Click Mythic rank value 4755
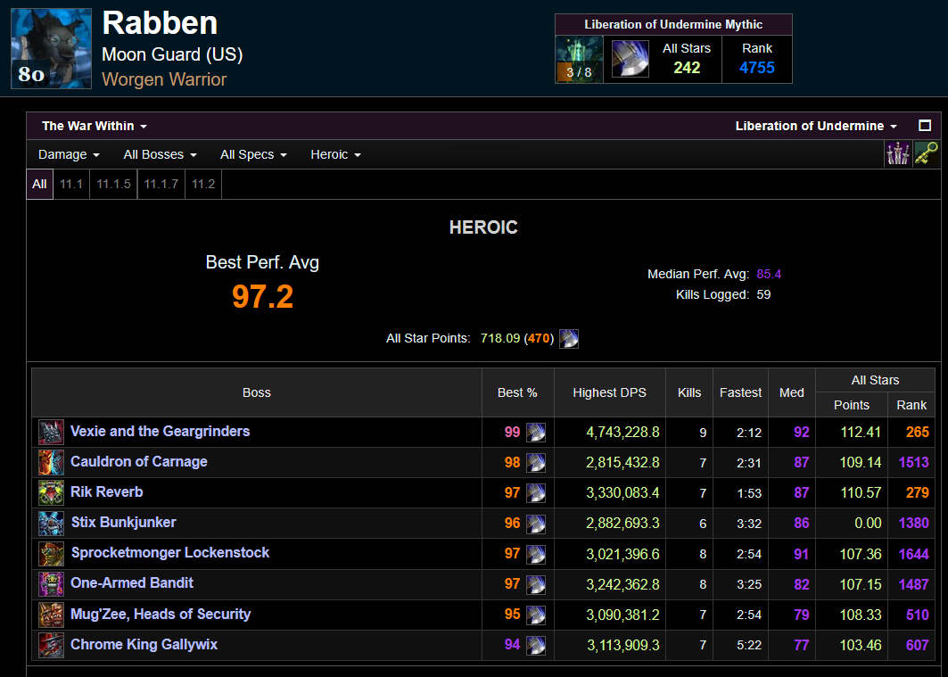 [757, 68]
